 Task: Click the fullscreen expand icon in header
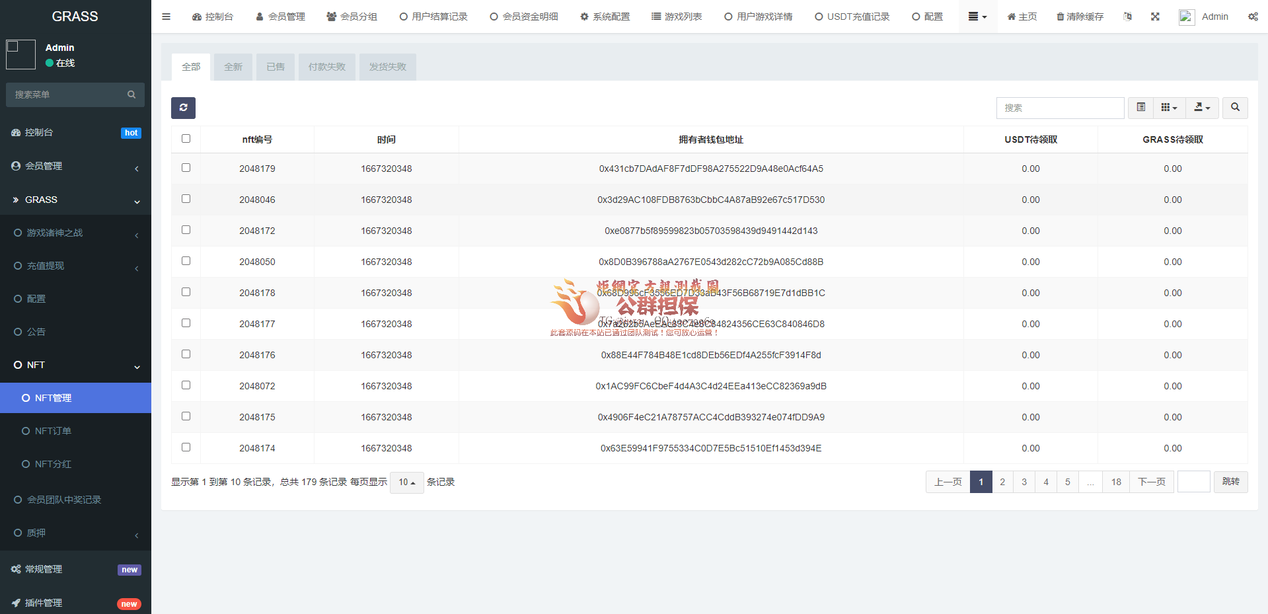pyautogui.click(x=1155, y=17)
